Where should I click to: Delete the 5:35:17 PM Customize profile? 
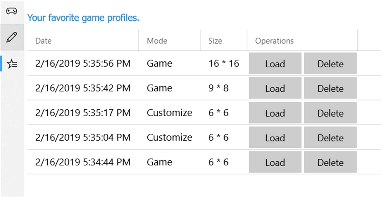[330, 113]
